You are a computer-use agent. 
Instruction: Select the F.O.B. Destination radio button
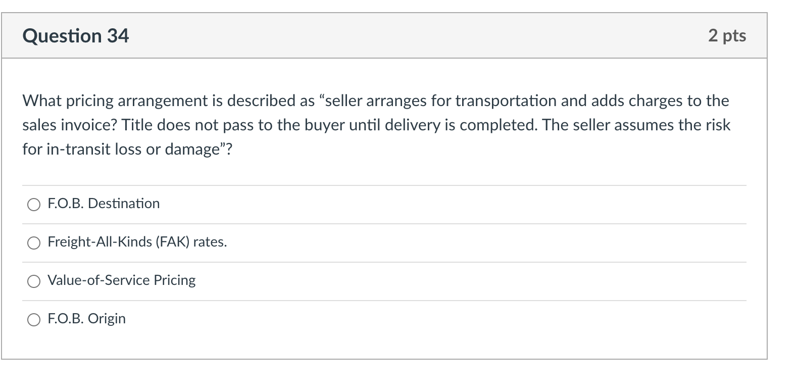[x=33, y=205]
